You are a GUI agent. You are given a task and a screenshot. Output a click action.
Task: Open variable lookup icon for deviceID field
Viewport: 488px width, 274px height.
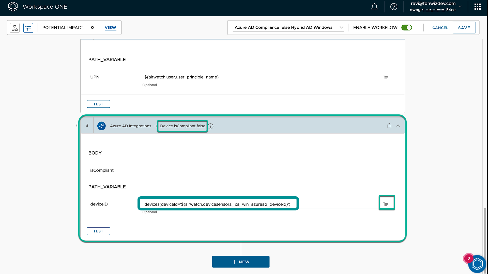click(386, 204)
